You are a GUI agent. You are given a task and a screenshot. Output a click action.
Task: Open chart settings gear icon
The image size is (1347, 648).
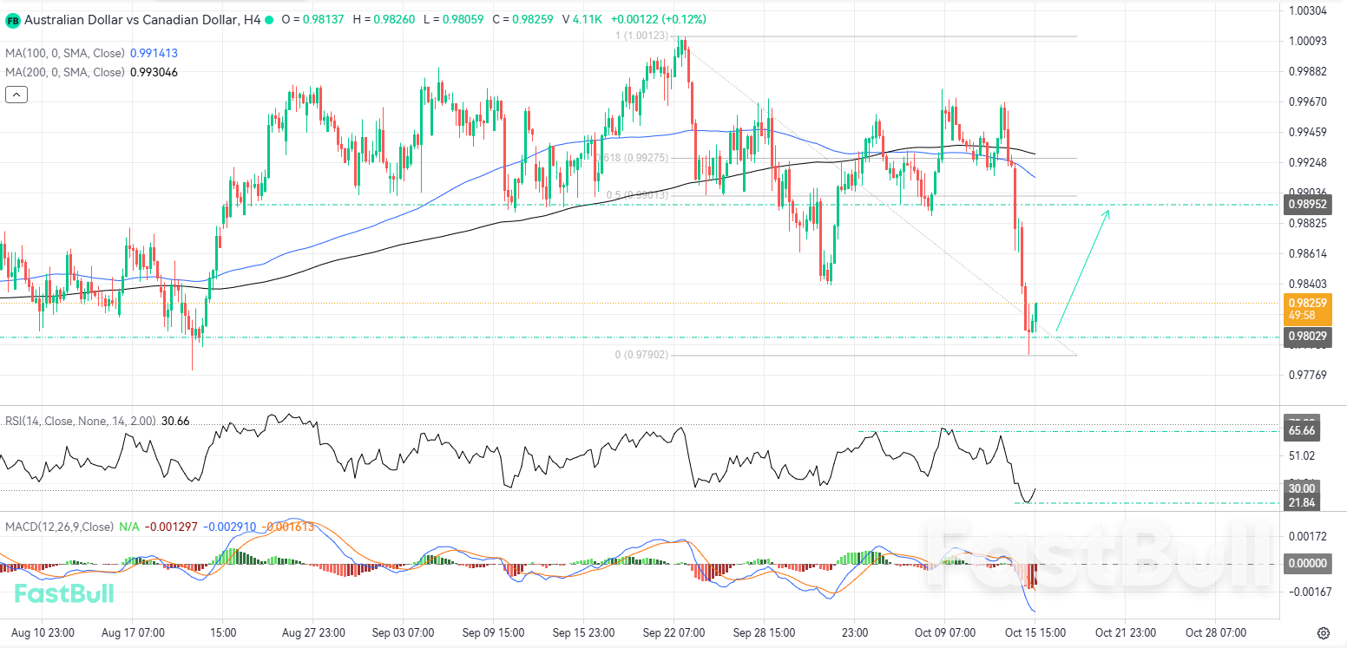tap(1324, 632)
